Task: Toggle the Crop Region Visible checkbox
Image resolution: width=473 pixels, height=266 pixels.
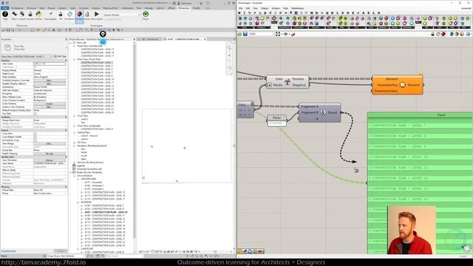Action: click(35, 137)
